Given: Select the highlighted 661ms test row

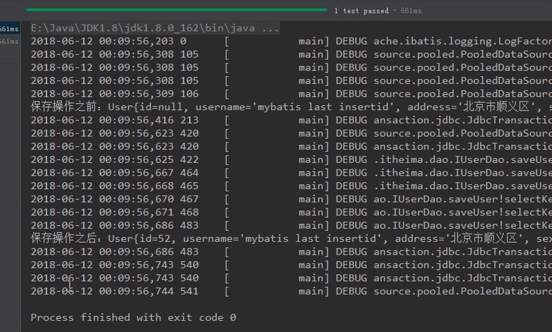Looking at the screenshot, I should coord(9,29).
